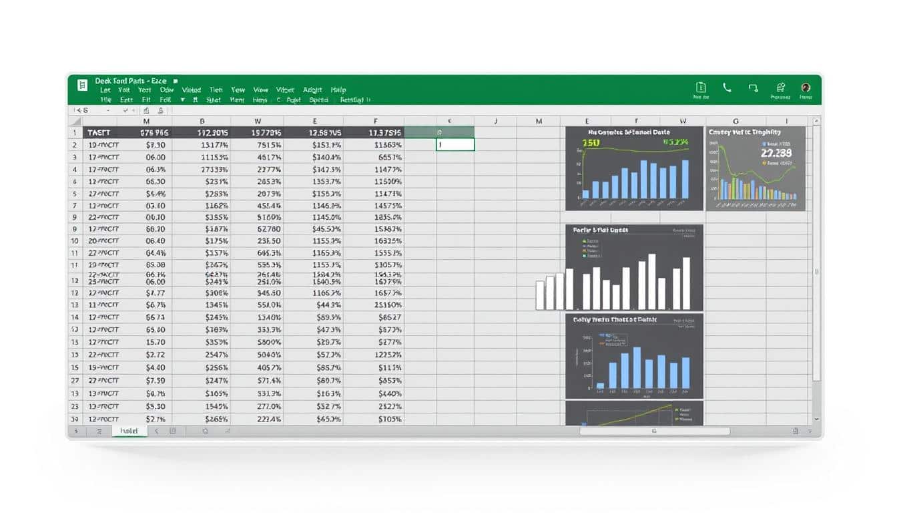Click the scroll-down arrow at bottom right

(816, 419)
